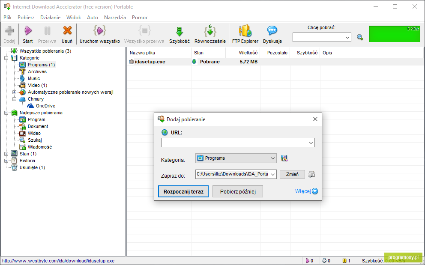425x265 pixels.
Task: Open the Auto menu
Action: pos(93,18)
